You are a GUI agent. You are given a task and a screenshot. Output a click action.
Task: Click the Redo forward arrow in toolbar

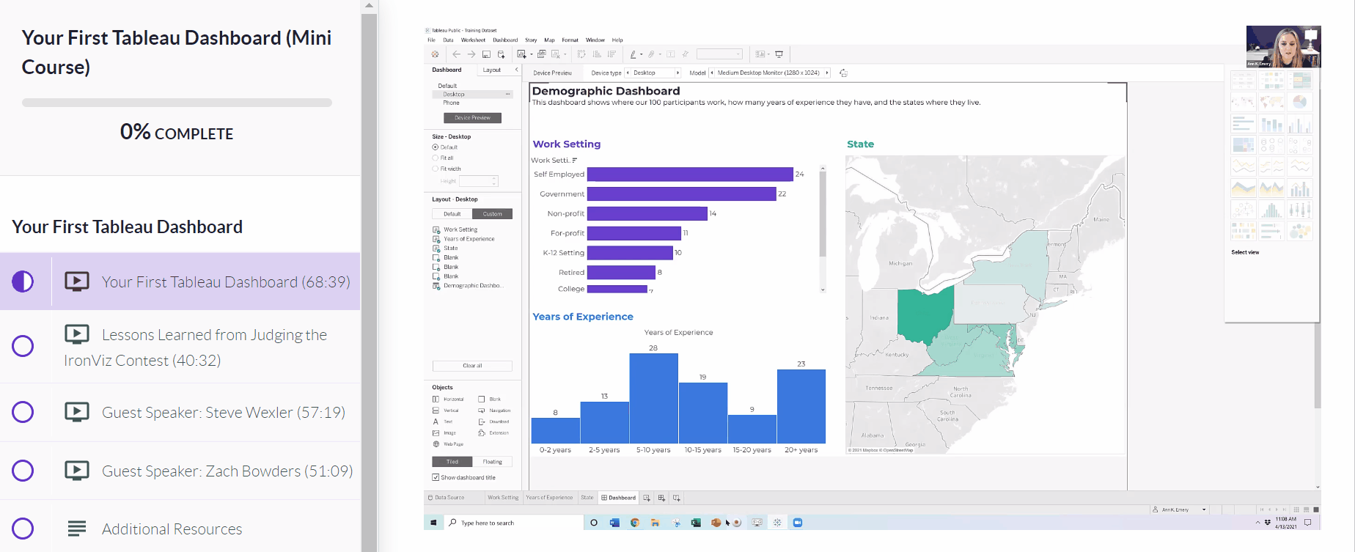[471, 54]
